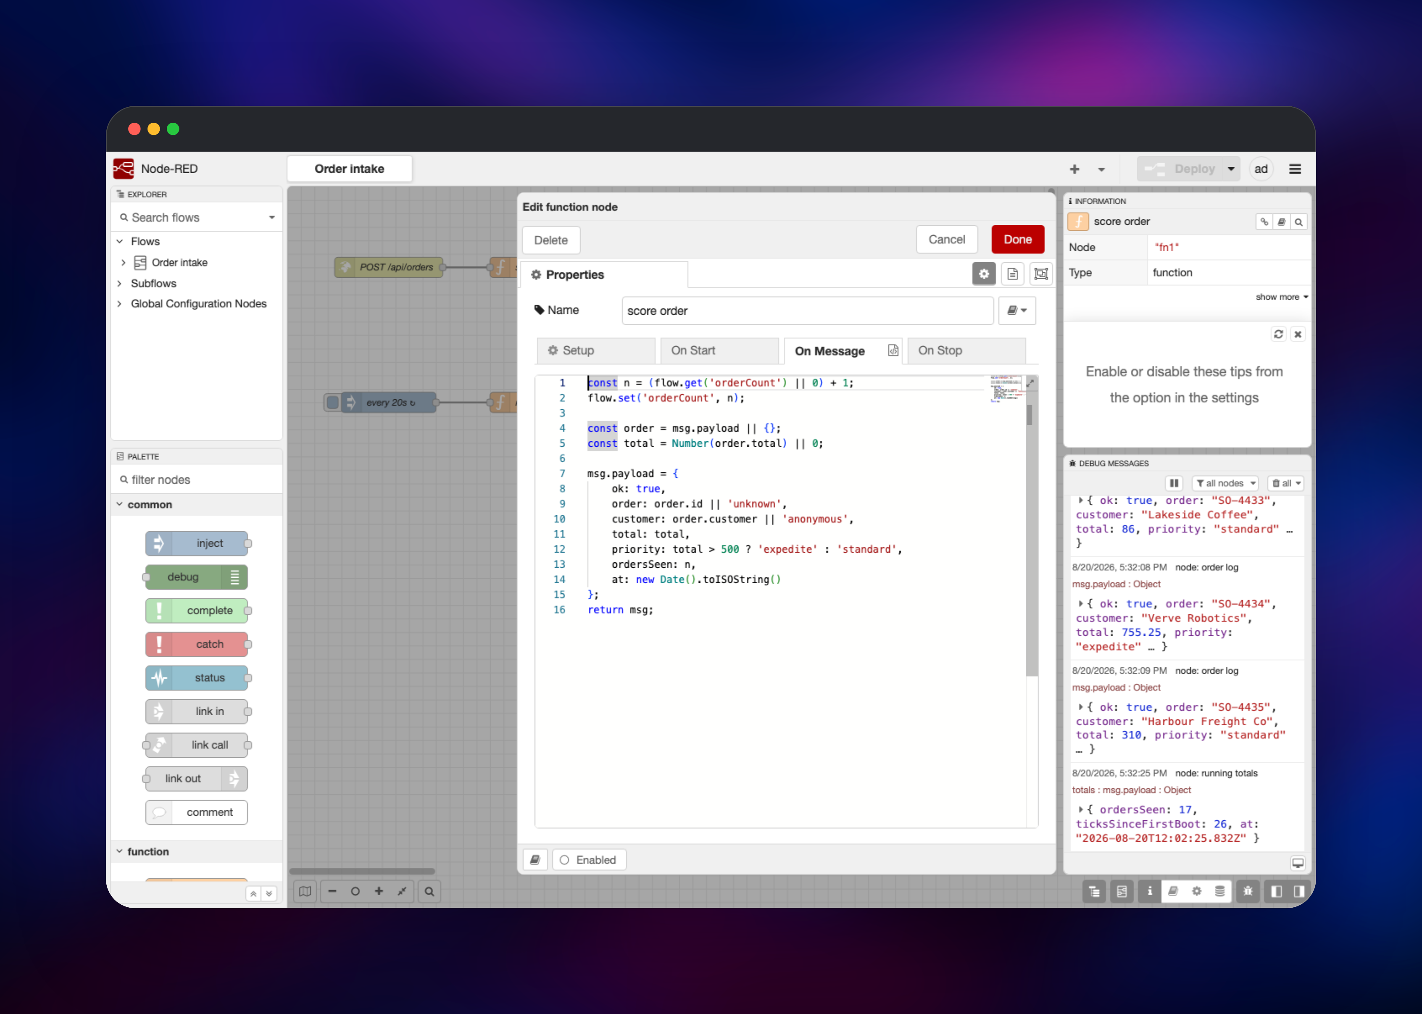1422x1014 pixels.
Task: Open the Explorer sidebar tab icon
Action: pos(1094,891)
